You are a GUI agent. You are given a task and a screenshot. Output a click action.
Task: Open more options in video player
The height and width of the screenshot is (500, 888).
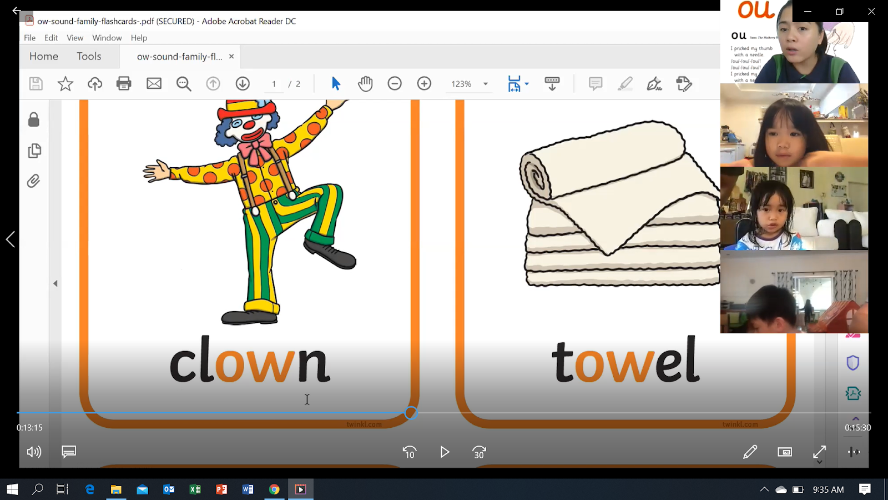854,452
